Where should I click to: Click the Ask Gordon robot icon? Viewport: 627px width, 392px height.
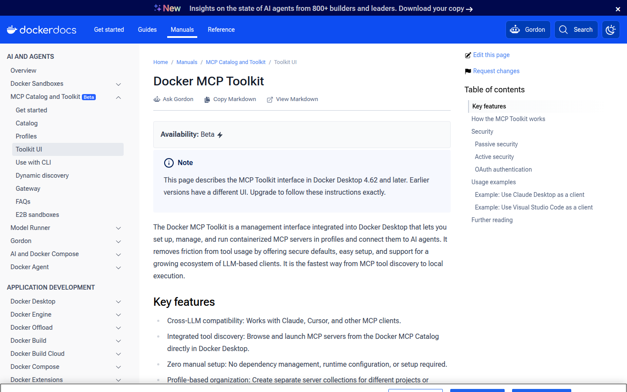tap(157, 99)
